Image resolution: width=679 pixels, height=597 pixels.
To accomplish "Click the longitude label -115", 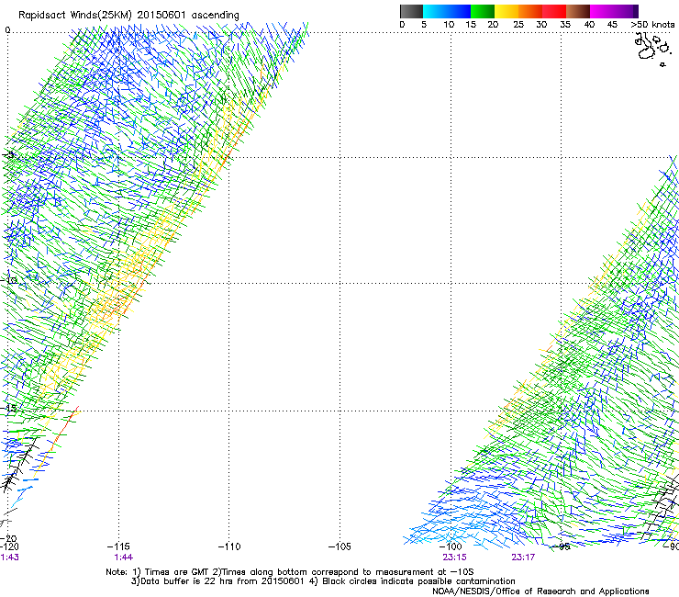I will coord(118,546).
